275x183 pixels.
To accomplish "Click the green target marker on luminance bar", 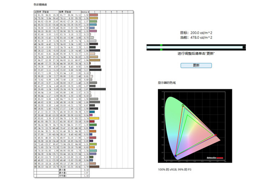I will (161, 47).
